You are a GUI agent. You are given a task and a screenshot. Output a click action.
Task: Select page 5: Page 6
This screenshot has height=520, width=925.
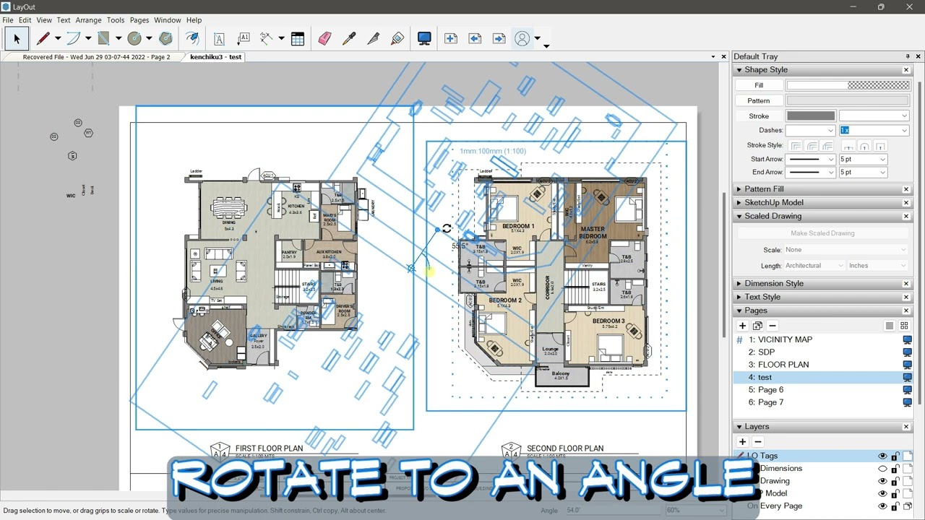pyautogui.click(x=770, y=390)
